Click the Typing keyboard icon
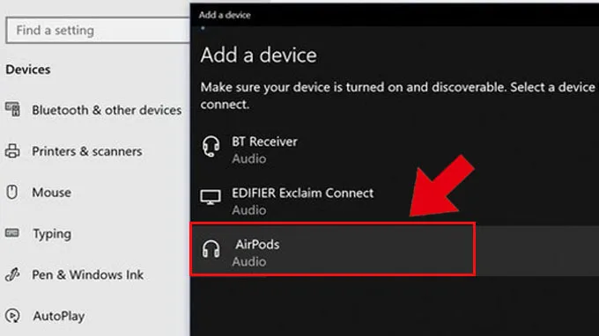The width and height of the screenshot is (599, 336). (12, 232)
